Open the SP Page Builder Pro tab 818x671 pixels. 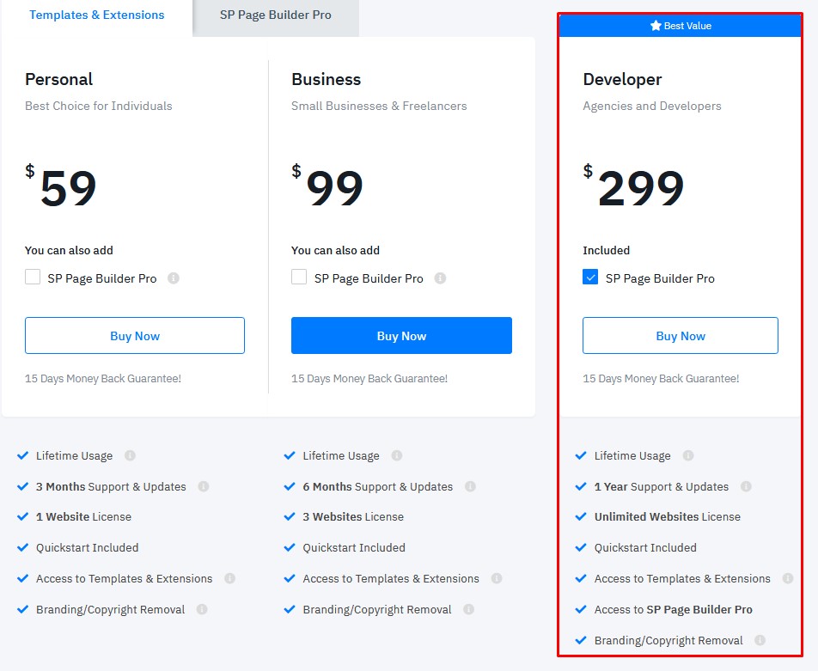pyautogui.click(x=275, y=15)
